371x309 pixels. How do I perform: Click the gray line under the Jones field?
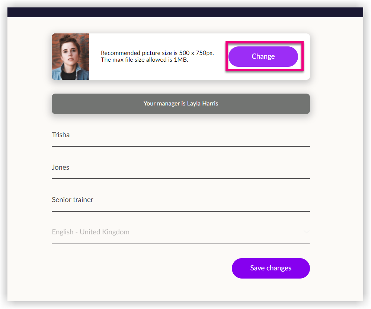click(180, 179)
